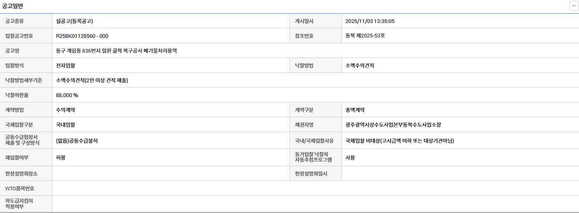579x213 pixels.
Task: Click the WTO품목번호 label cell
Action: [20, 188]
